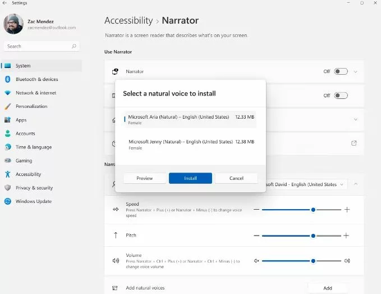Click the Time & language clock icon
381x294 pixels.
point(8,147)
